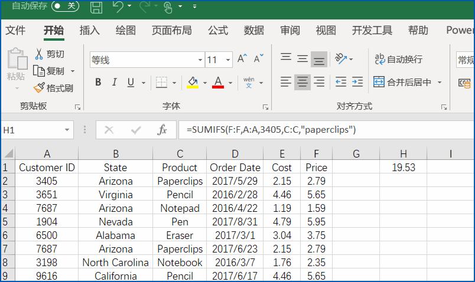Image resolution: width=475 pixels, height=282 pixels.
Task: Open the Font dialog launcher (字体)
Action: (266, 107)
